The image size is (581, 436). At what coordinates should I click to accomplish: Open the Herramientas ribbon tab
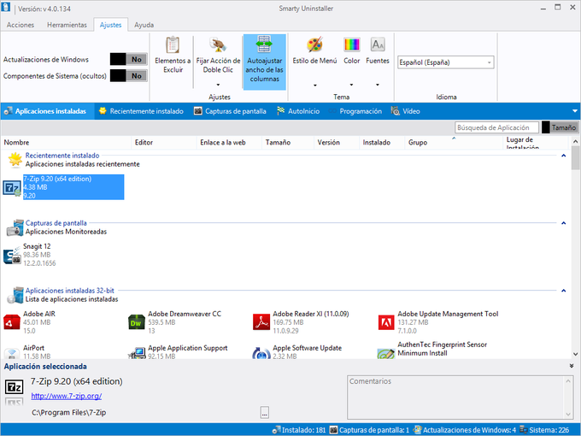(67, 25)
